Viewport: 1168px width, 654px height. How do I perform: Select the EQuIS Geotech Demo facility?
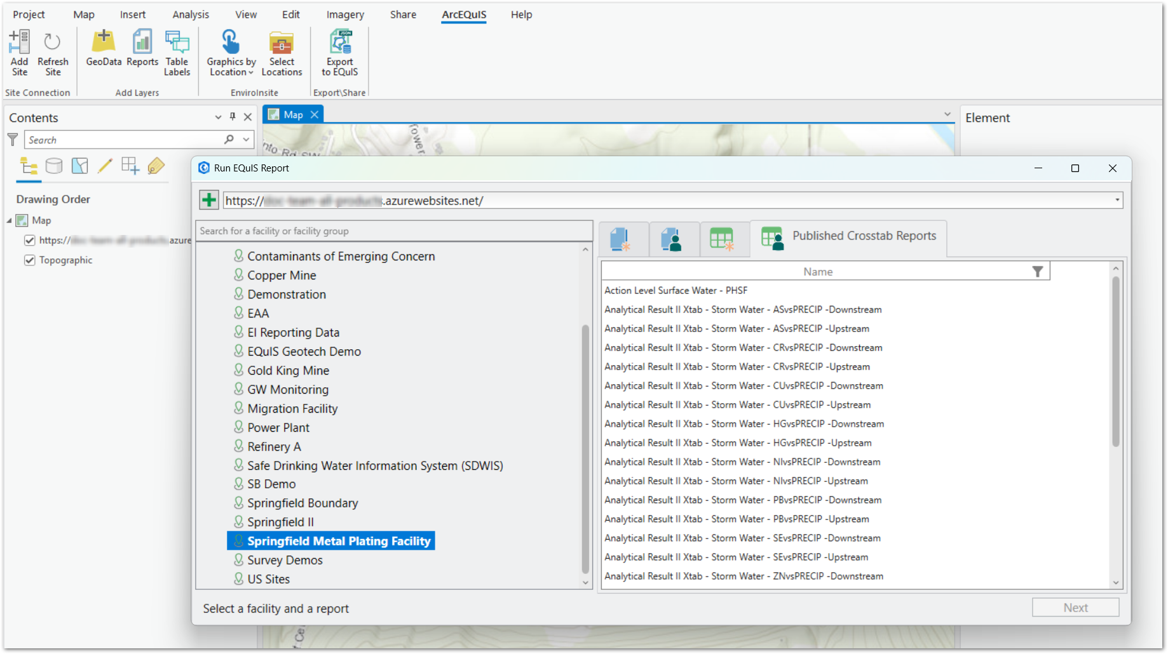click(304, 352)
